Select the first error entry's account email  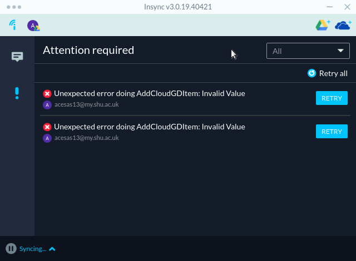[x=87, y=104]
